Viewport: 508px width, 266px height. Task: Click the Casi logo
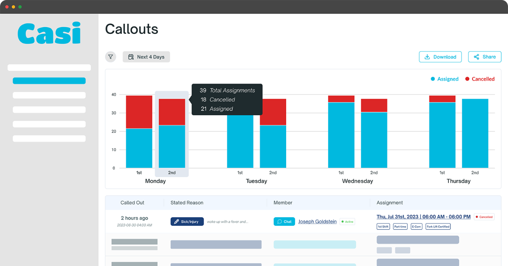point(49,33)
